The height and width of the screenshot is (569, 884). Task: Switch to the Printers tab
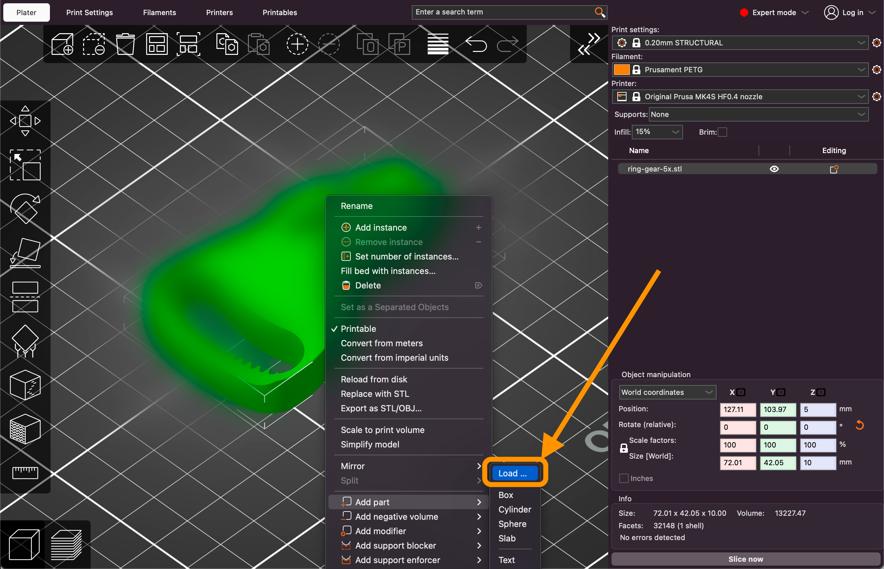[x=219, y=12]
